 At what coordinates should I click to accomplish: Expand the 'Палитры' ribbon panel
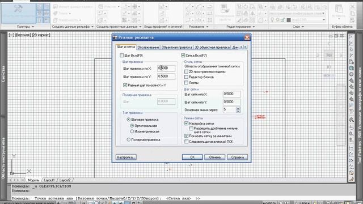click(25, 27)
